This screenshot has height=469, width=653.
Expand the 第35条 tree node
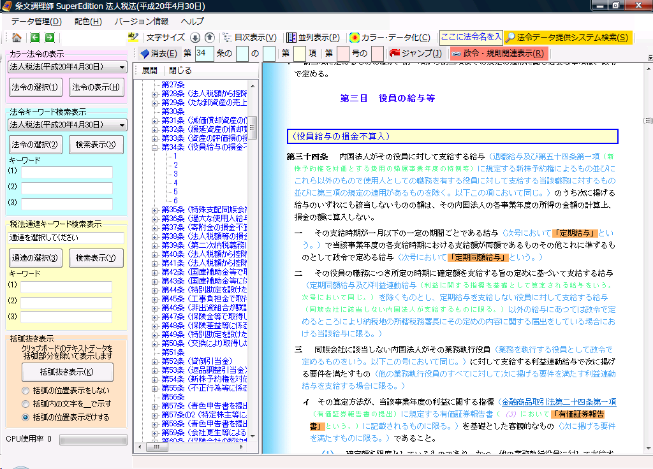(x=155, y=210)
